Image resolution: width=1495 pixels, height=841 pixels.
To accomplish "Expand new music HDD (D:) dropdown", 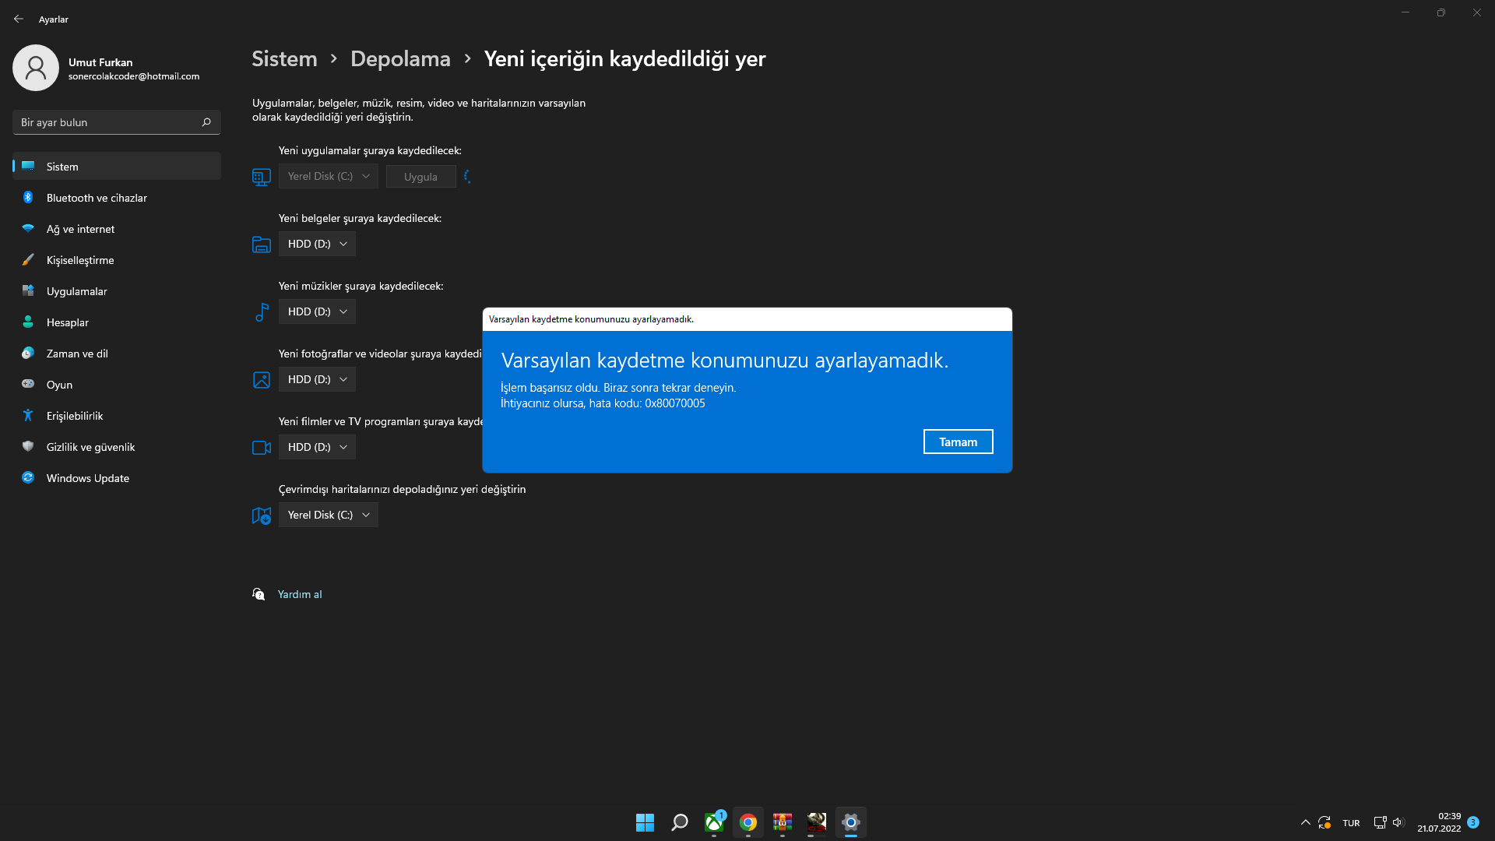I will 317,311.
